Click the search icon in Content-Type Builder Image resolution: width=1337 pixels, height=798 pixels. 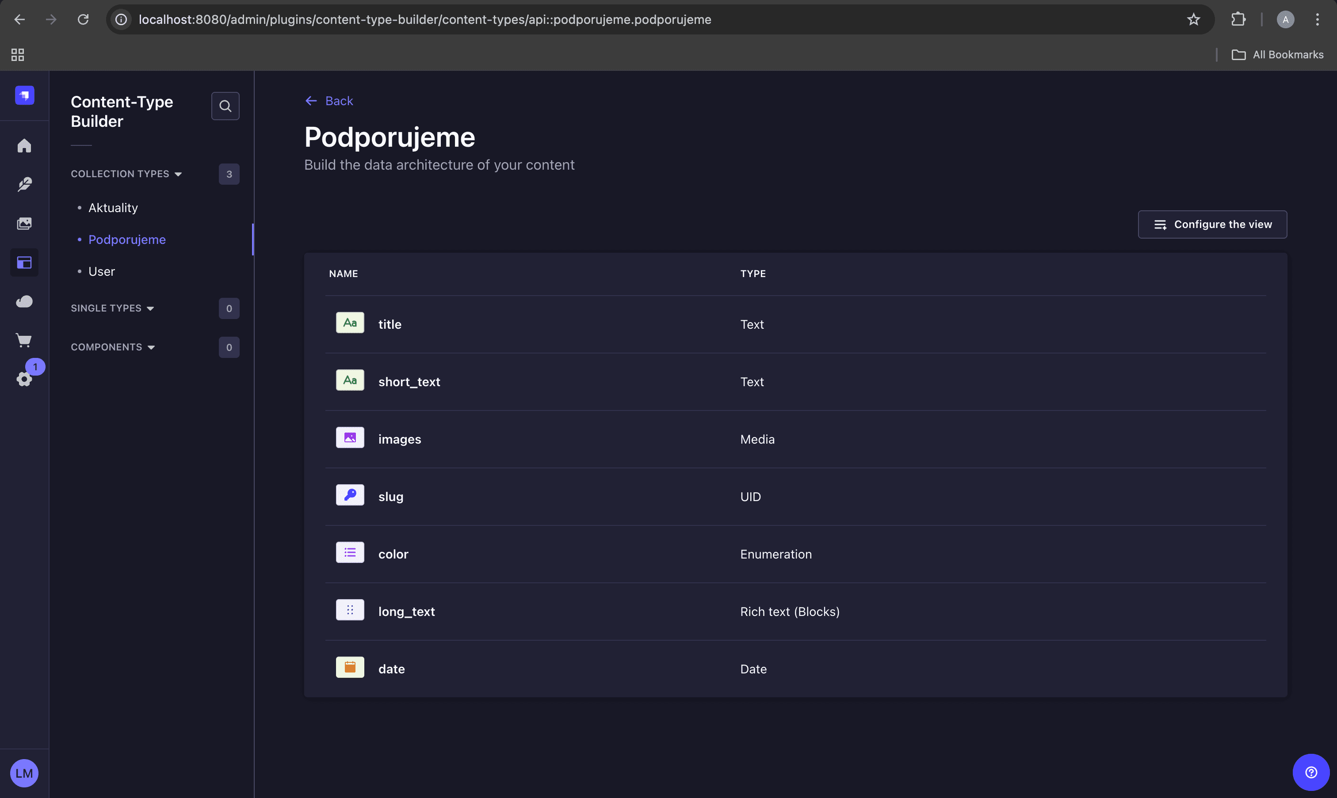225,106
